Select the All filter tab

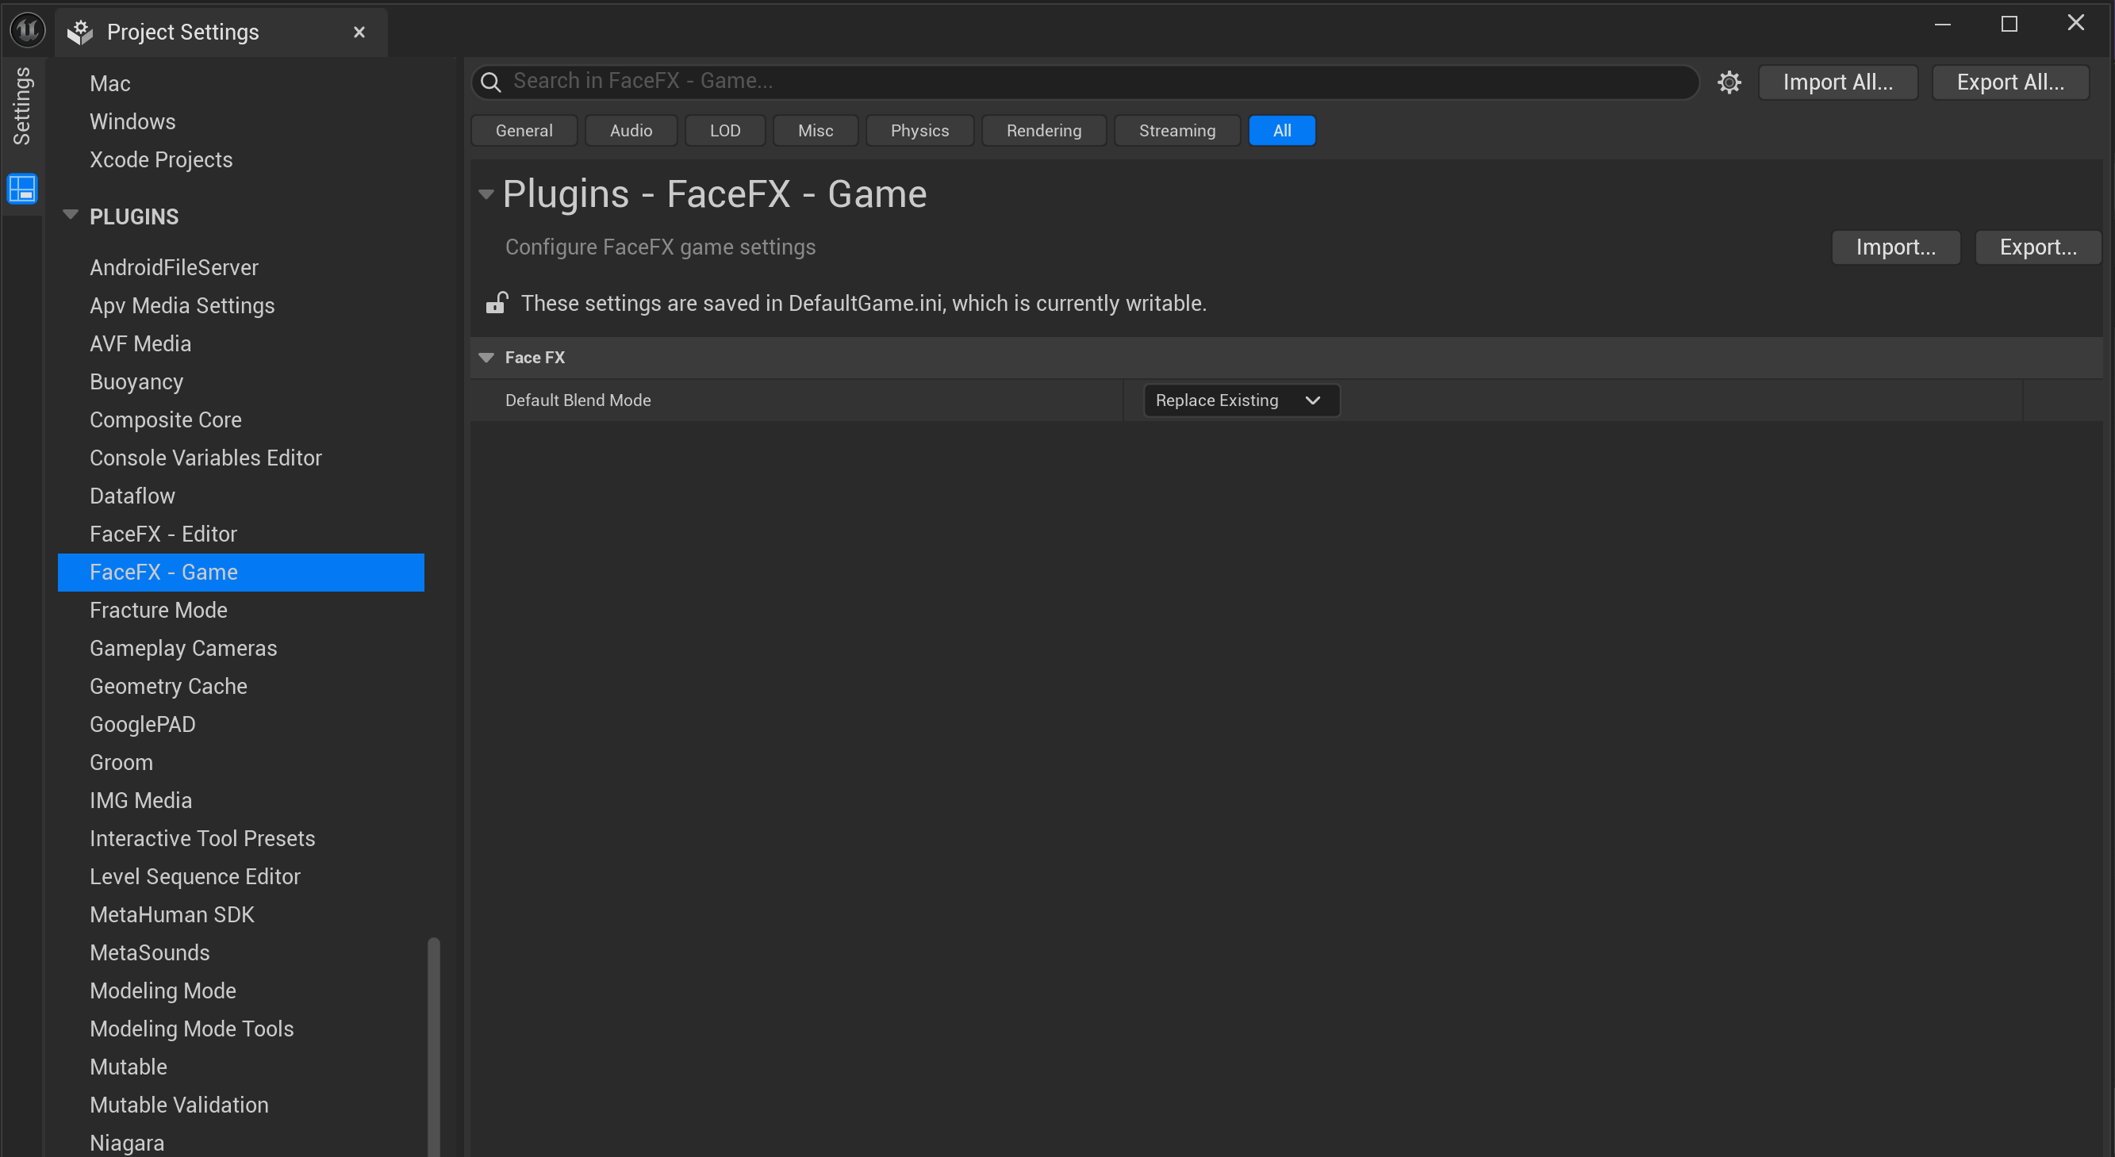point(1282,131)
